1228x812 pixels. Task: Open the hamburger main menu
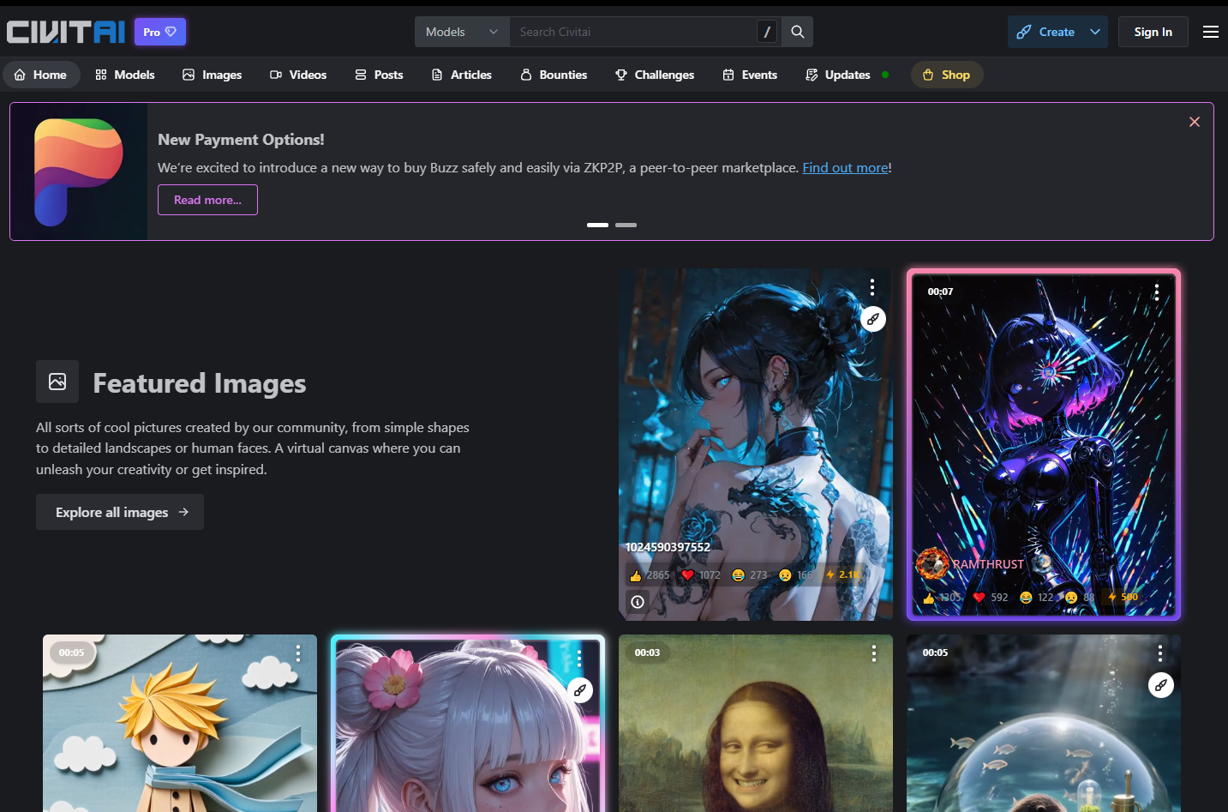click(x=1211, y=32)
